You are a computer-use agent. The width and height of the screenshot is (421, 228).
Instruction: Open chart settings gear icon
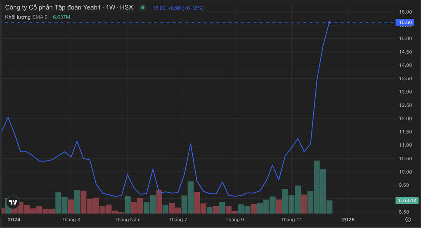[x=408, y=219]
